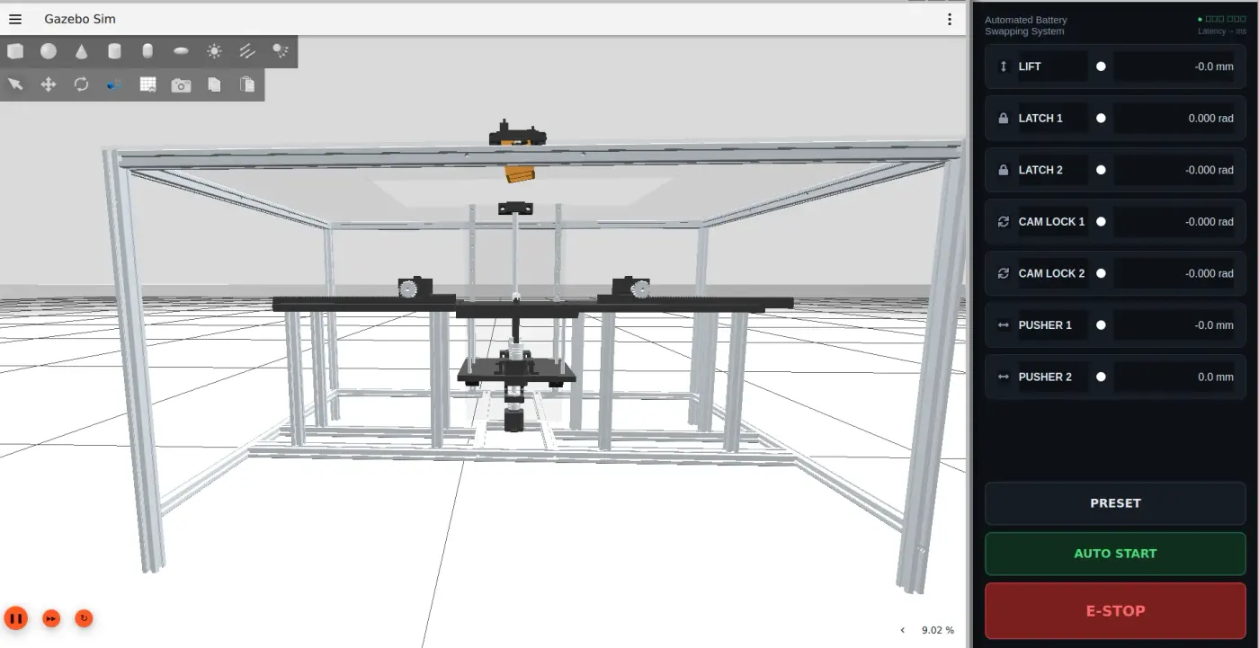
Task: Start the automated sequence with AUTO START
Action: point(1115,554)
